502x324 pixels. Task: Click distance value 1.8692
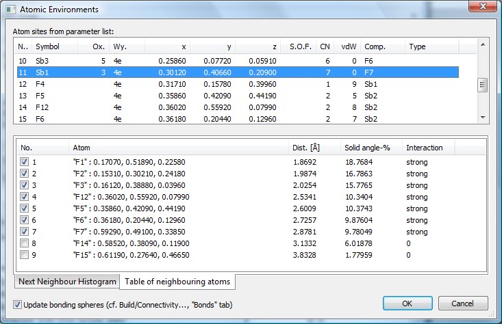click(x=305, y=162)
